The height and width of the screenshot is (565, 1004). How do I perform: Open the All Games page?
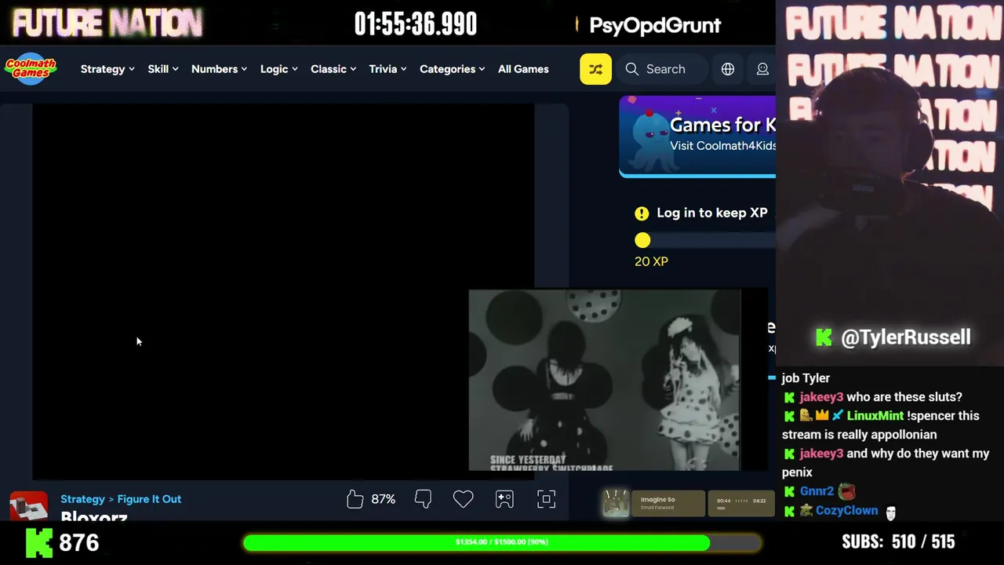[523, 69]
